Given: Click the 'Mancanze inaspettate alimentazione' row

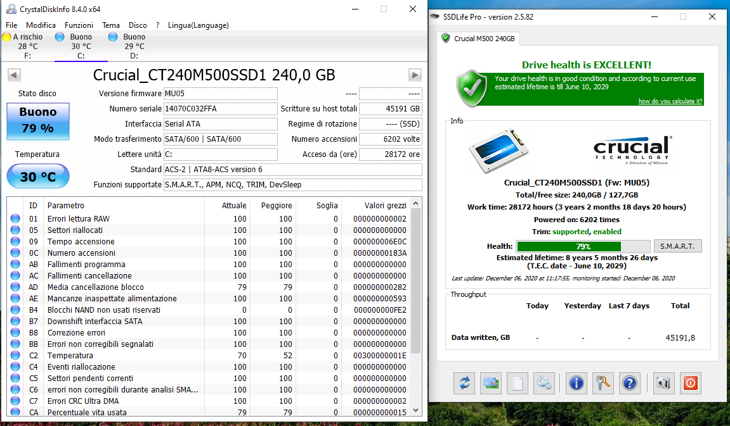Looking at the screenshot, I should [209, 298].
